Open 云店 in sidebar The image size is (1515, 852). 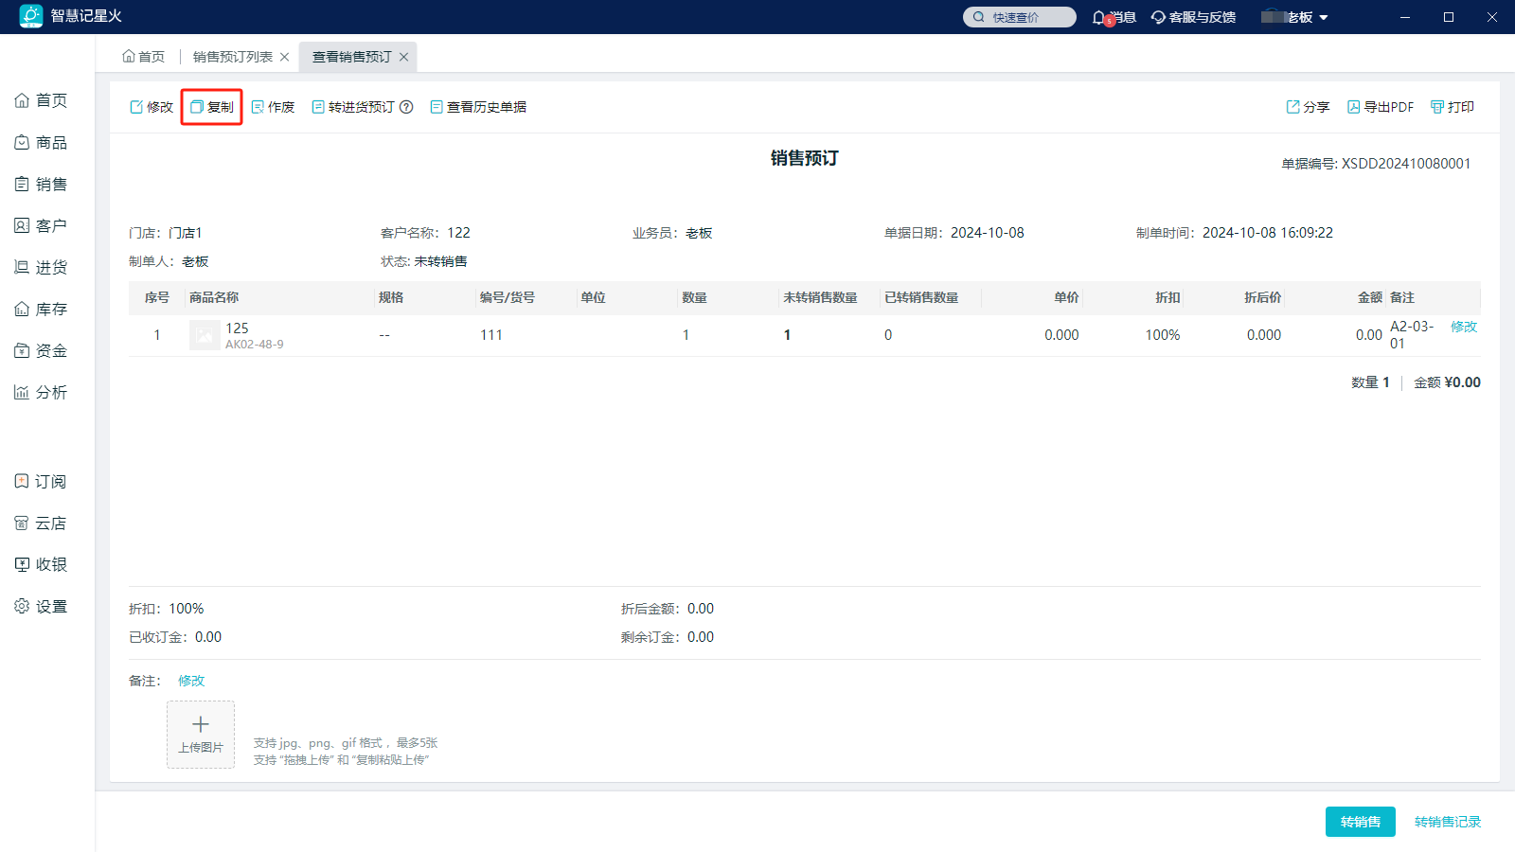pyautogui.click(x=41, y=523)
